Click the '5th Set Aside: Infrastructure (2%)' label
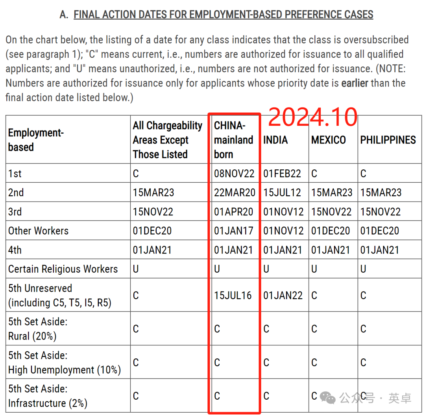 [48, 396]
